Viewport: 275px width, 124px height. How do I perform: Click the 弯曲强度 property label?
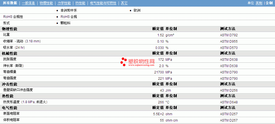tap(10, 78)
